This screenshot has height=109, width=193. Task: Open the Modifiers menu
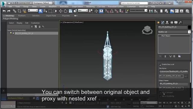pos(52,6)
